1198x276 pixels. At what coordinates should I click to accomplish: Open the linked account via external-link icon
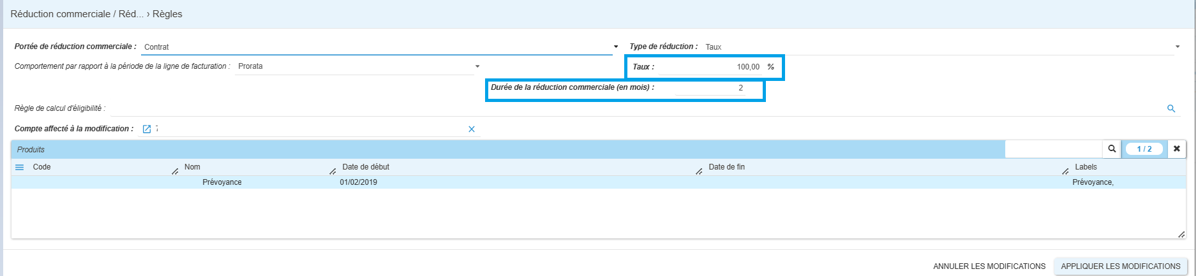click(147, 129)
